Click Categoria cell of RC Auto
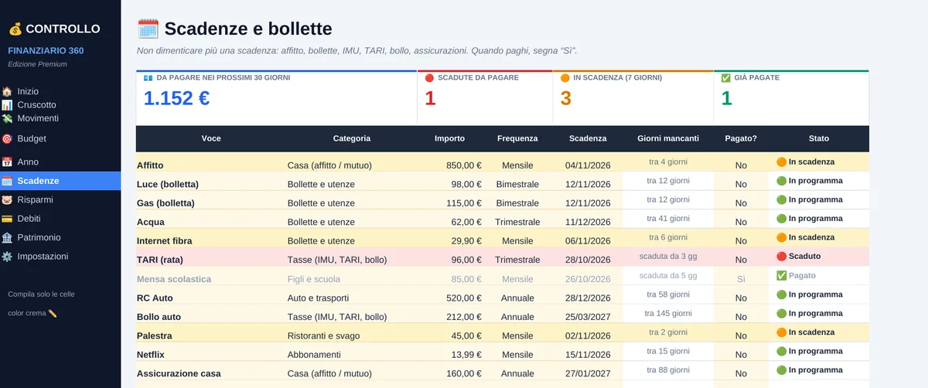Image resolution: width=928 pixels, height=388 pixels. [x=352, y=294]
